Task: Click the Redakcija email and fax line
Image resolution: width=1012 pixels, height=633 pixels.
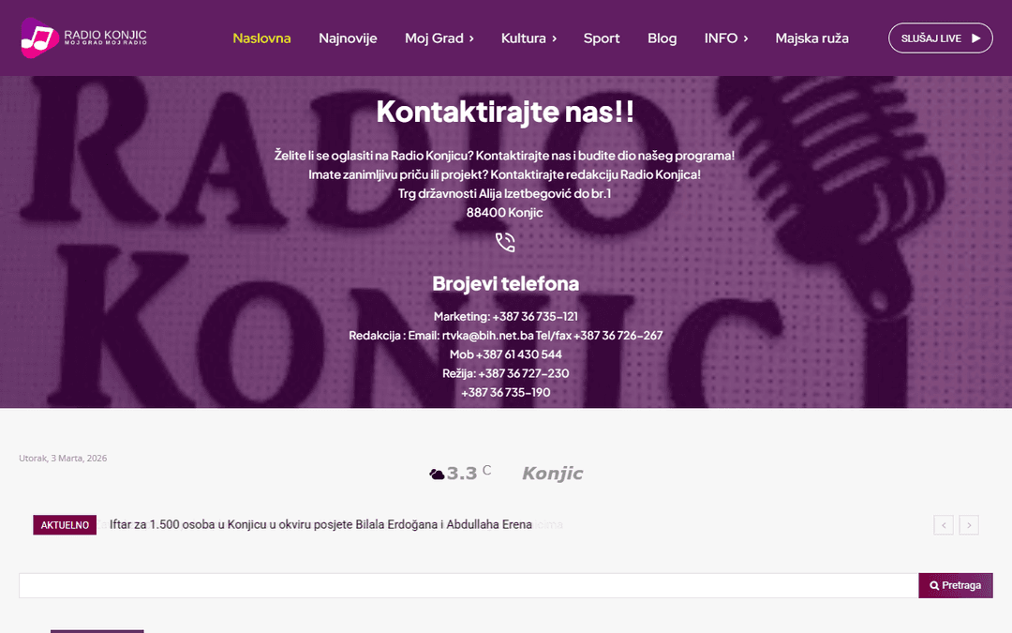Action: (x=505, y=335)
